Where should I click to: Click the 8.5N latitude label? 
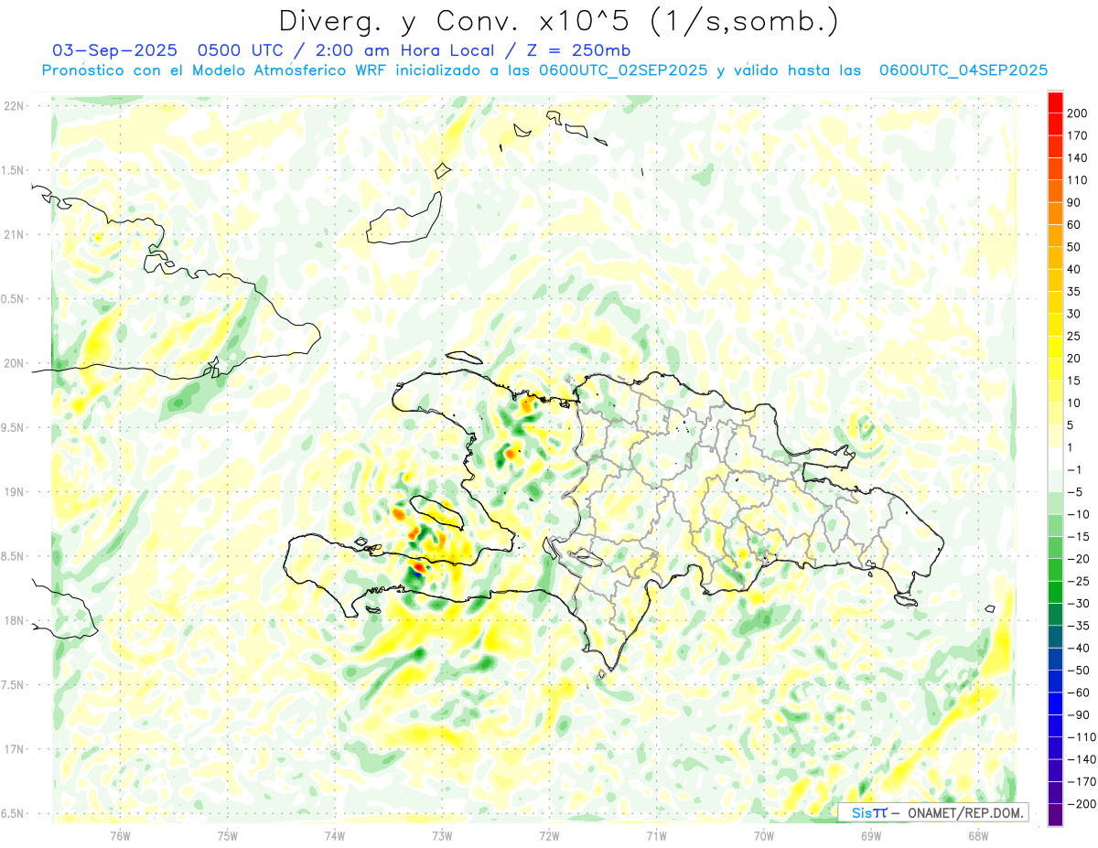click(x=11, y=556)
